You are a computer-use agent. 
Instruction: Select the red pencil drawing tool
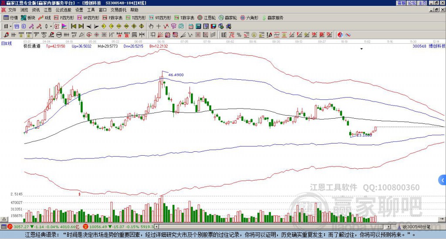point(6,35)
